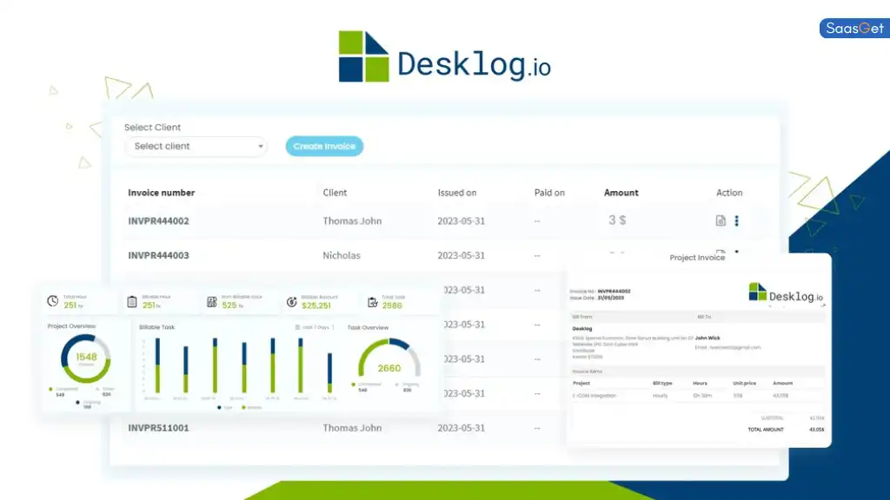Sort by Invoice number column header

[161, 193]
